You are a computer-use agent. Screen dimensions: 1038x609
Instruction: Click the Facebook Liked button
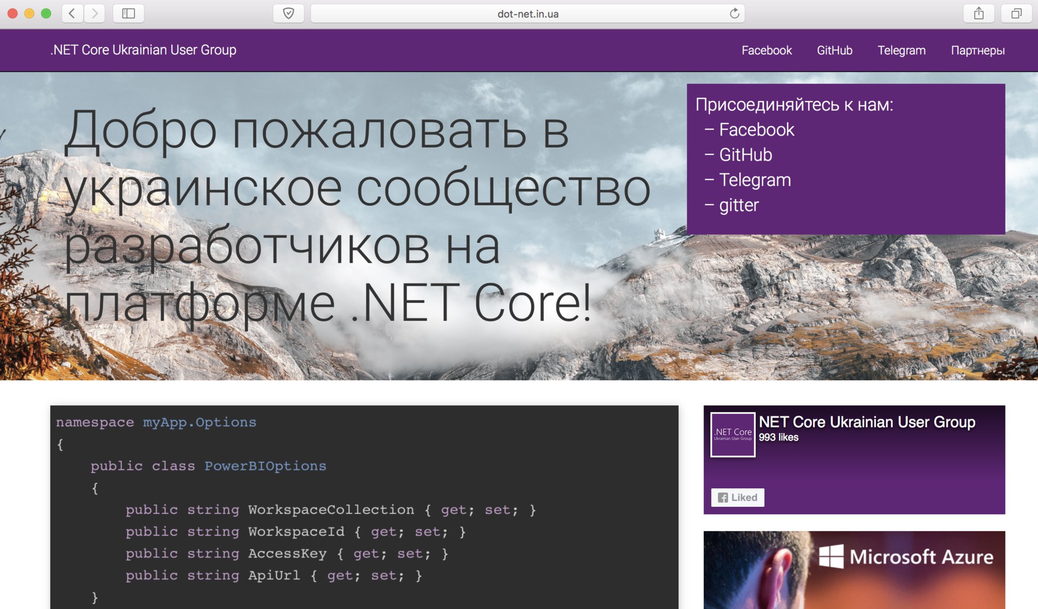pyautogui.click(x=737, y=498)
